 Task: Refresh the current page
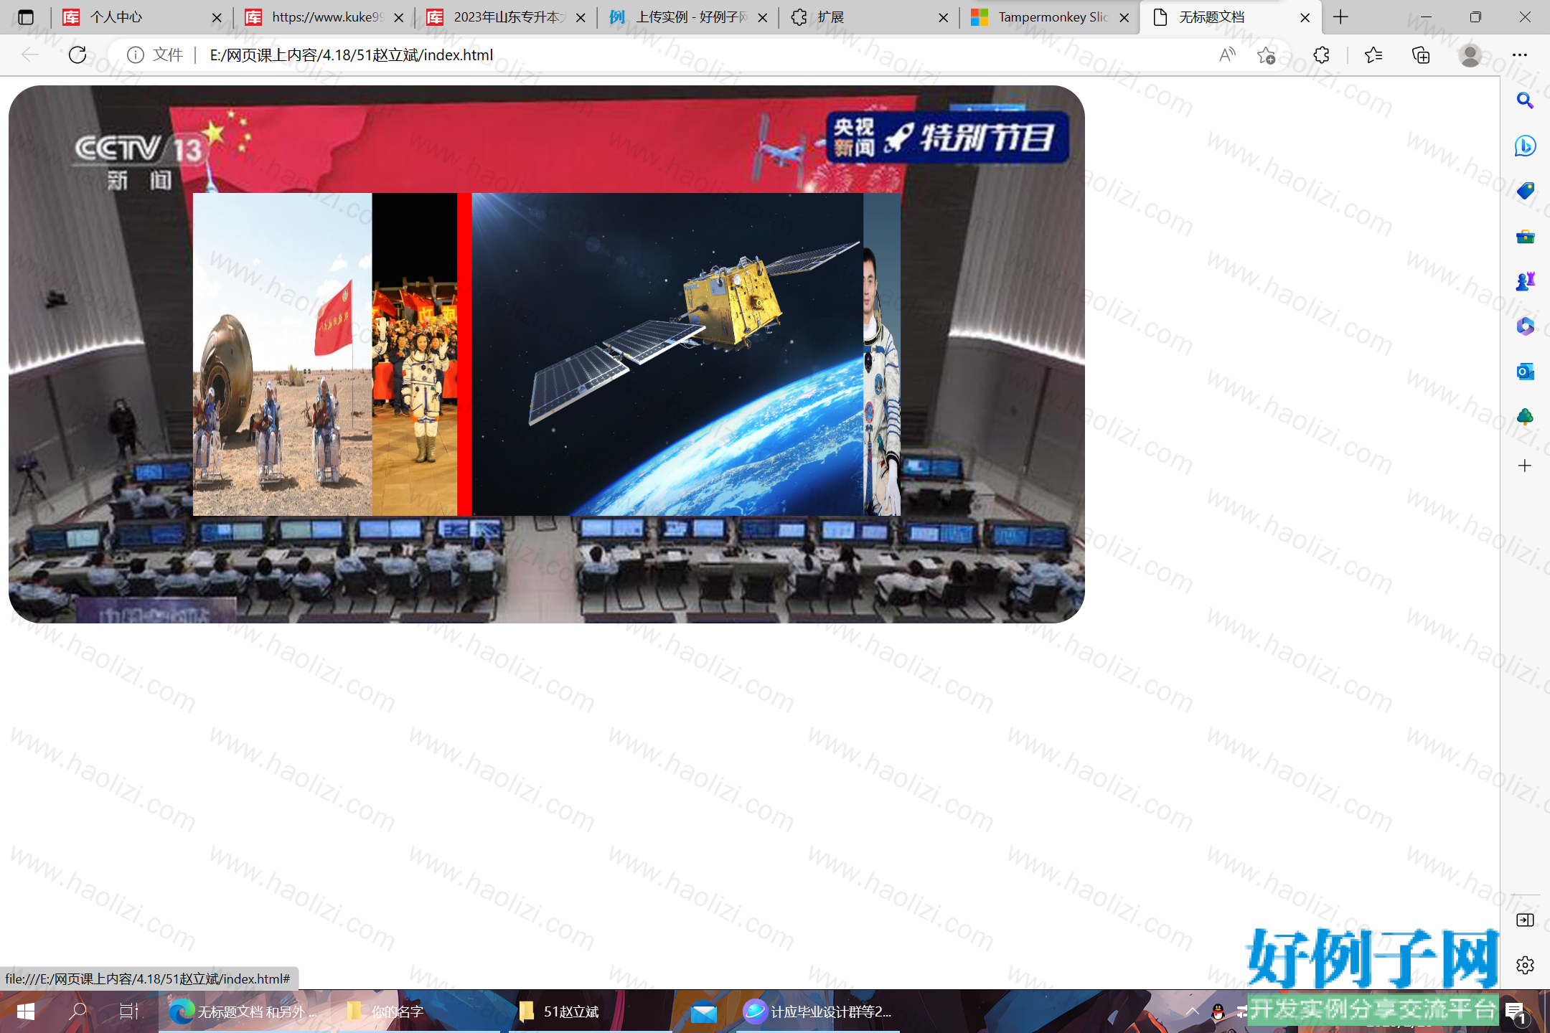[x=77, y=55]
